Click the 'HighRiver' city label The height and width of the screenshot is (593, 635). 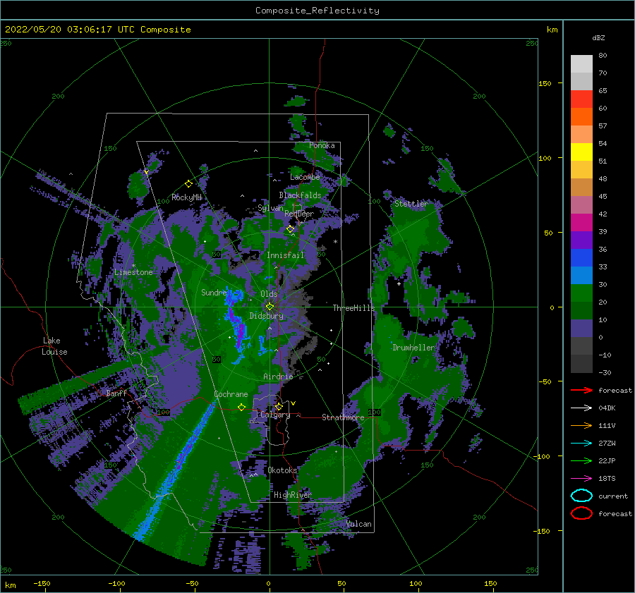[293, 495]
